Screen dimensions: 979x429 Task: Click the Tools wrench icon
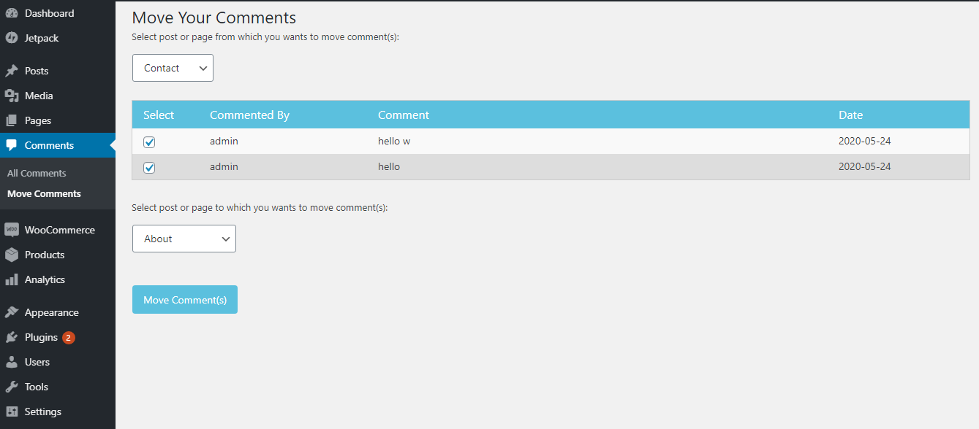(12, 387)
